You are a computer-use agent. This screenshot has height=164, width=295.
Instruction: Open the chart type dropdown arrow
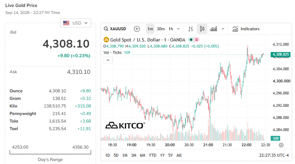click(223, 29)
